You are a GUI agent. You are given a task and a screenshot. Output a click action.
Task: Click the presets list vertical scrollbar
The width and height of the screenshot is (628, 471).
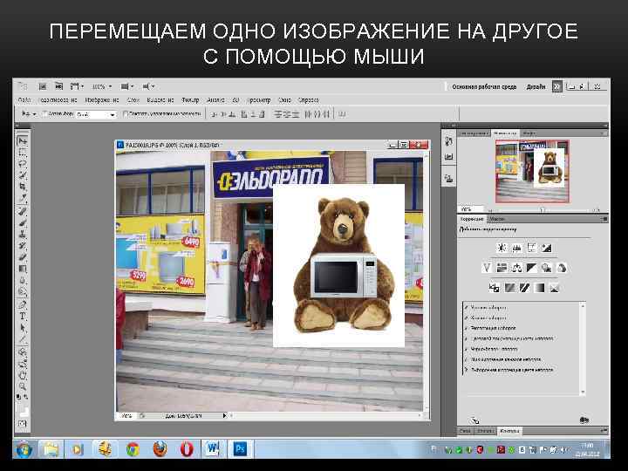(x=583, y=349)
